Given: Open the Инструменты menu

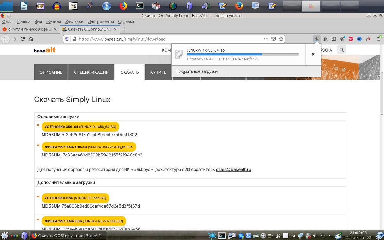Looking at the screenshot, I should pyautogui.click(x=101, y=21).
